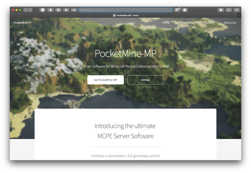Click 'Introducing the ultimate' heading text
Image resolution: width=251 pixels, height=173 pixels.
[125, 126]
